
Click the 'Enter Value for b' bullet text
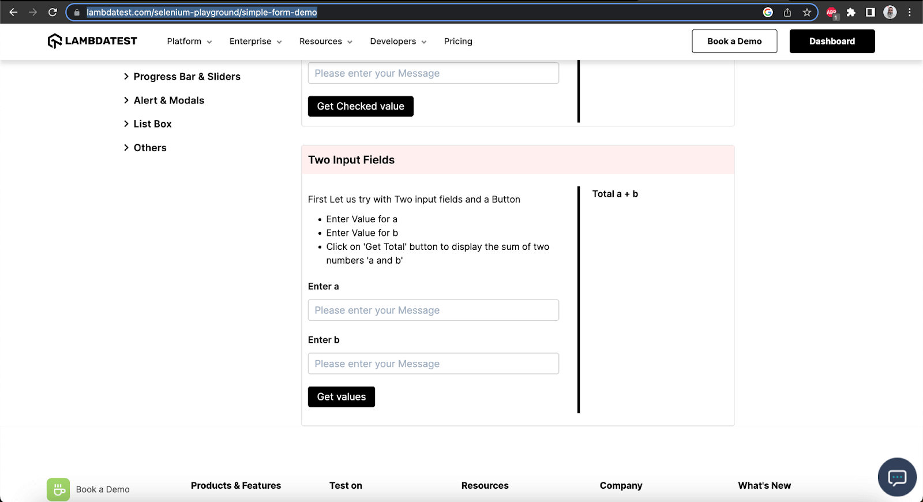(362, 233)
